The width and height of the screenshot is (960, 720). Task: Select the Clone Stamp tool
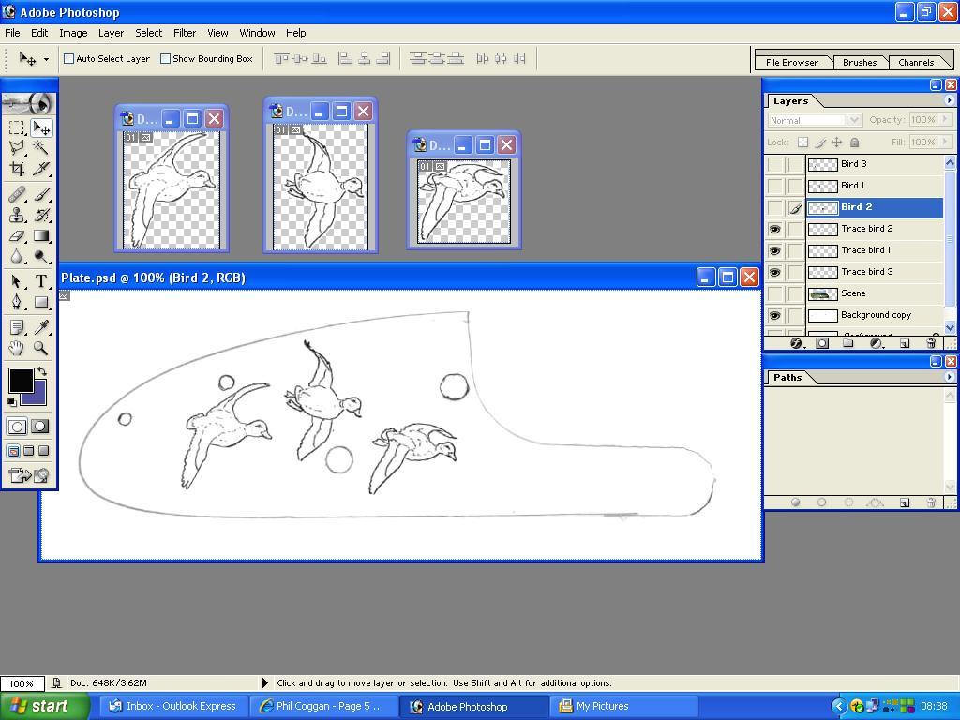(x=17, y=215)
